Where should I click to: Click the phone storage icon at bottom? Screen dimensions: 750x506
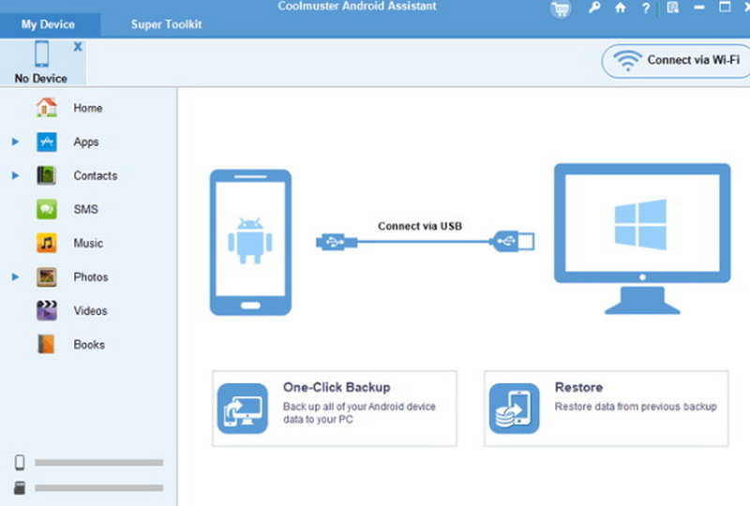point(20,463)
